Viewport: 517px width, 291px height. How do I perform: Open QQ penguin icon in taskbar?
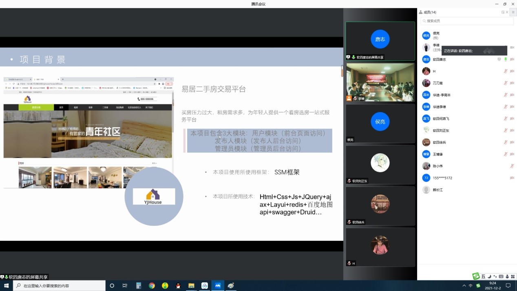coord(178,286)
